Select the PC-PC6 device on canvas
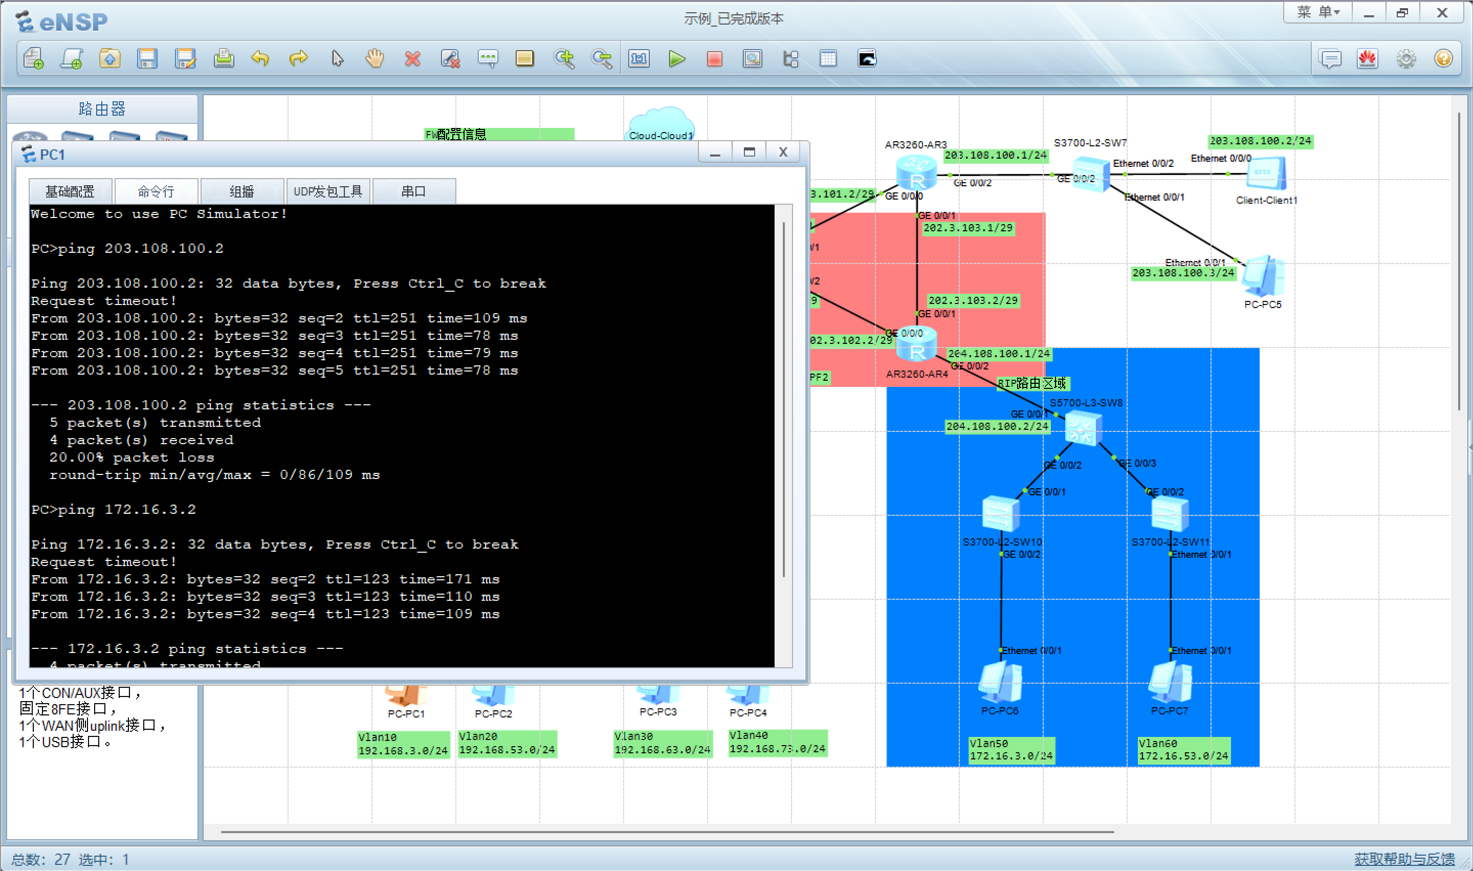 (x=1000, y=683)
